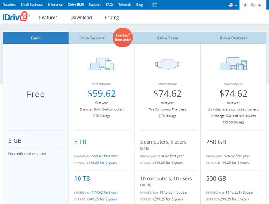Select the IDrive Team tab

pos(167,38)
